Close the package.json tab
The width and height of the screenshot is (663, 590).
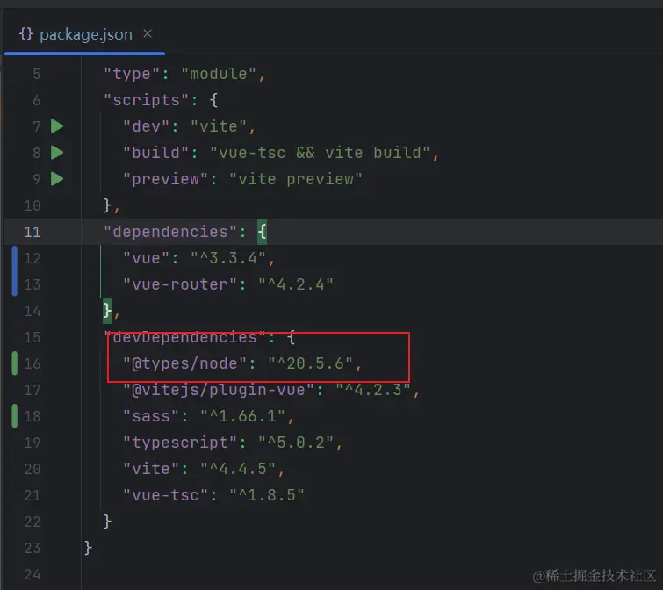[148, 33]
